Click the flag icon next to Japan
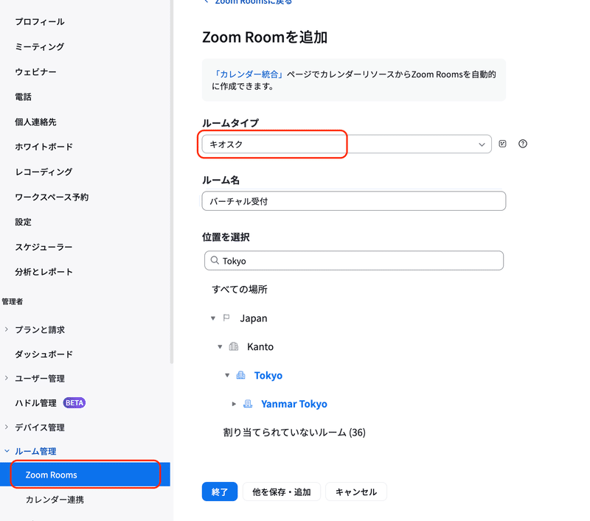The height and width of the screenshot is (521, 590). click(226, 318)
